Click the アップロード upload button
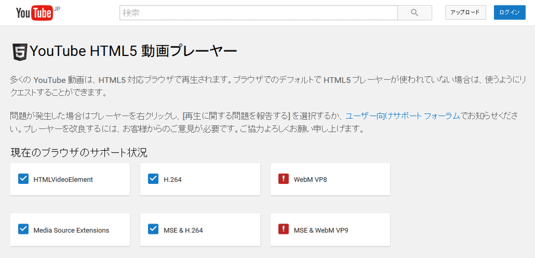535x258 pixels. (x=466, y=13)
